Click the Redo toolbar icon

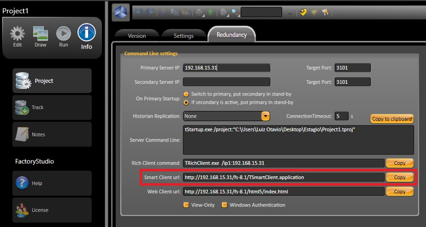coord(150,12)
